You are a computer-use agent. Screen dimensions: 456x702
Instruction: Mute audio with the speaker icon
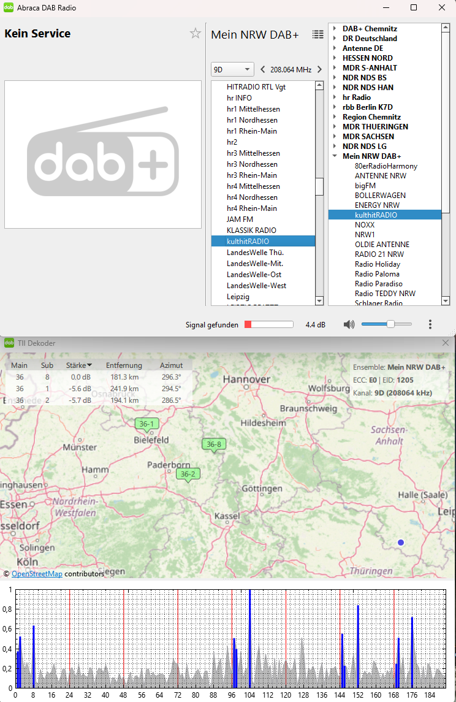(x=349, y=324)
